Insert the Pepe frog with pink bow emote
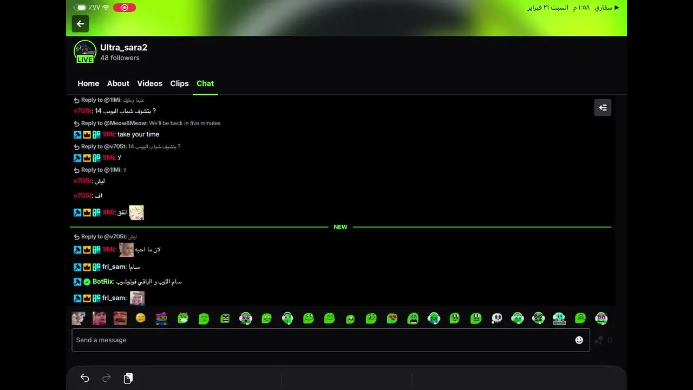The width and height of the screenshot is (693, 390). [x=162, y=318]
